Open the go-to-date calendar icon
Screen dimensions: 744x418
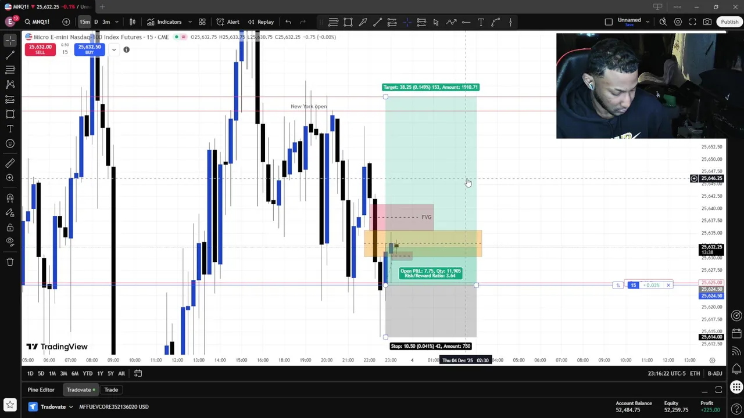click(138, 373)
